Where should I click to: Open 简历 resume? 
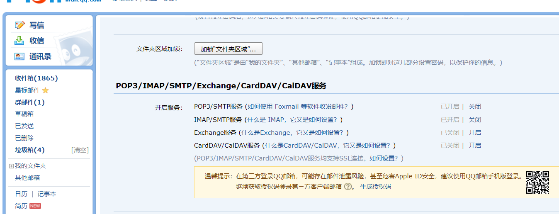pos(21,206)
